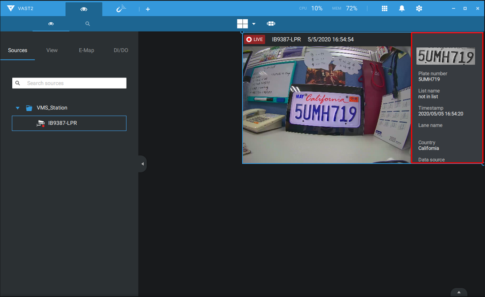Switch to the E-Map tab
Image resolution: width=485 pixels, height=297 pixels.
point(86,50)
